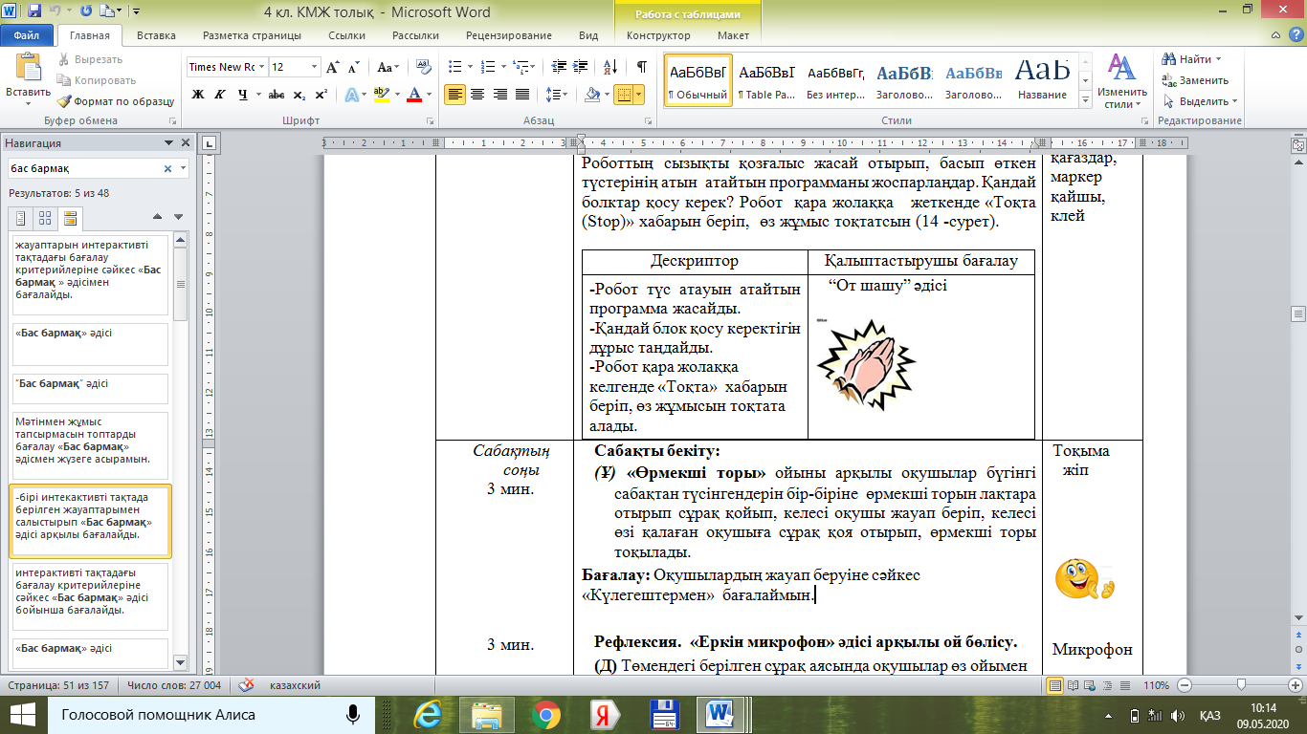Jump to the next search result arrow

point(178,218)
